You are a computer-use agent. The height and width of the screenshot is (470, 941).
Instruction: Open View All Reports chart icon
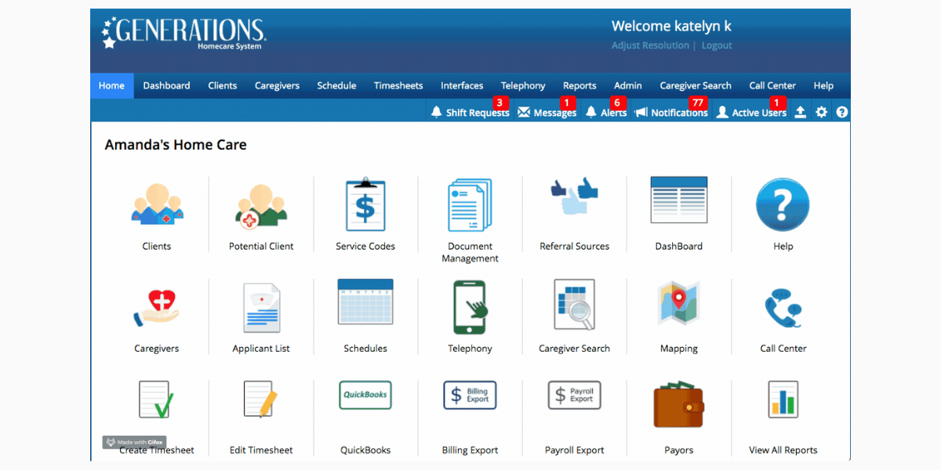pyautogui.click(x=783, y=399)
